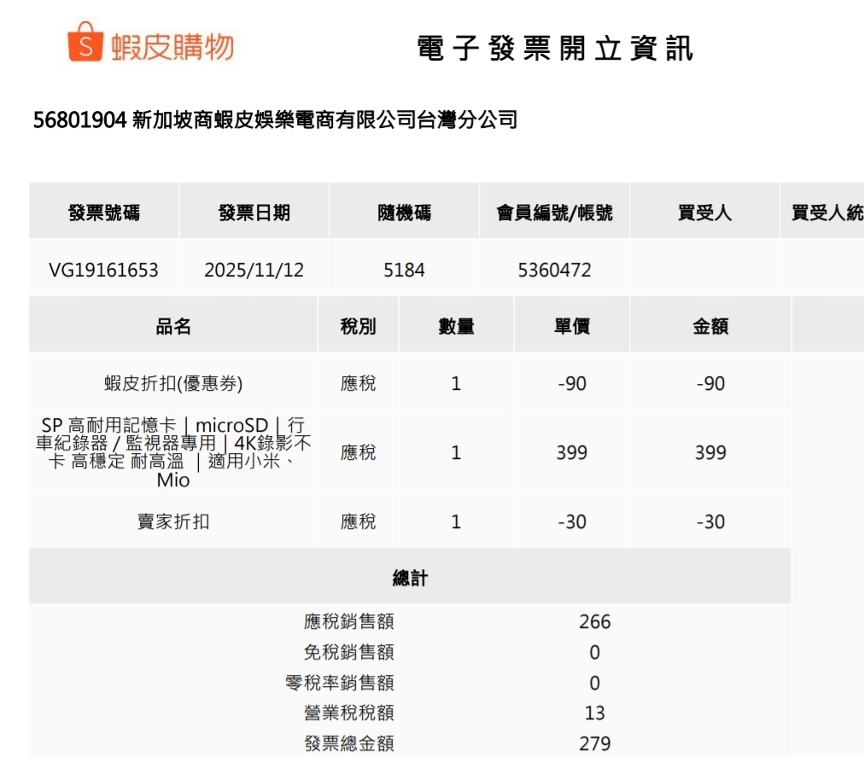Select invoice number VG19161653
This screenshot has height=774, width=864.
coord(103,271)
